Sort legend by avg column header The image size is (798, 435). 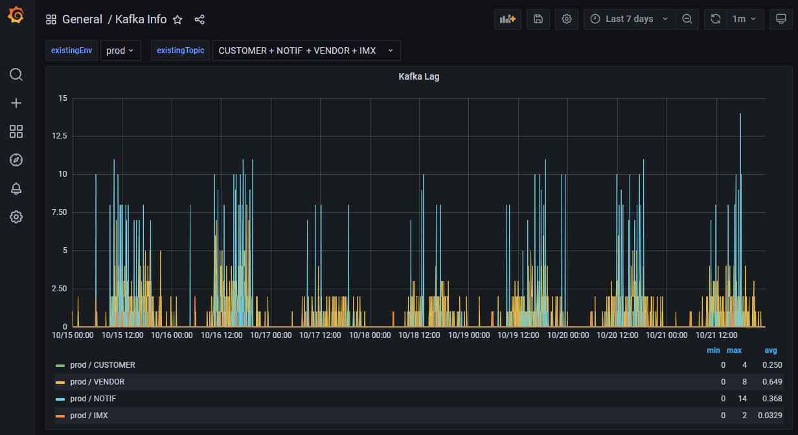771,350
